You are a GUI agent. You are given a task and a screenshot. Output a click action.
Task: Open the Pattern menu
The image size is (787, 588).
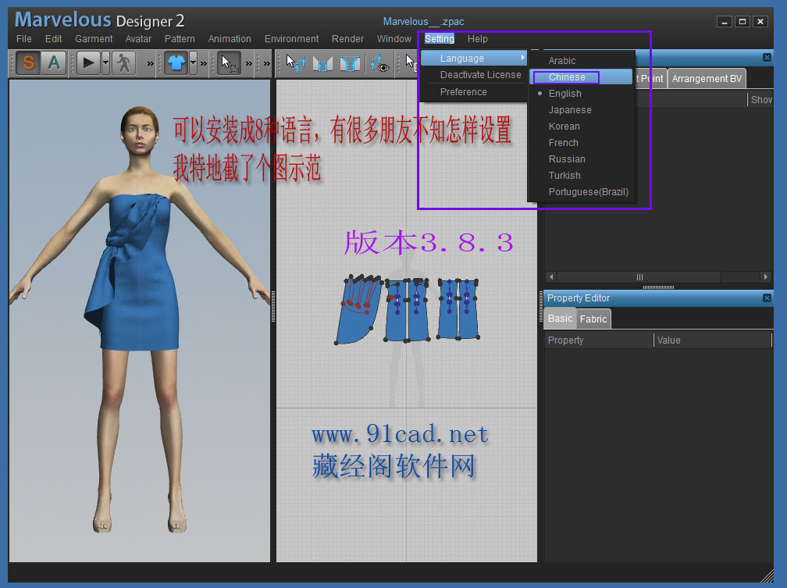point(180,39)
